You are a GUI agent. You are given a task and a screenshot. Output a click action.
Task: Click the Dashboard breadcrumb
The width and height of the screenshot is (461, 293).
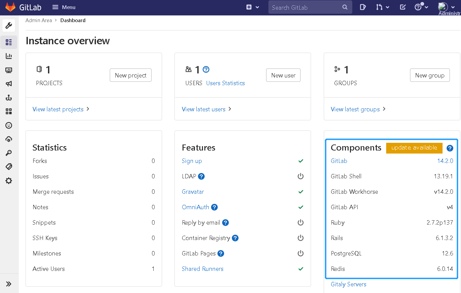pyautogui.click(x=73, y=20)
